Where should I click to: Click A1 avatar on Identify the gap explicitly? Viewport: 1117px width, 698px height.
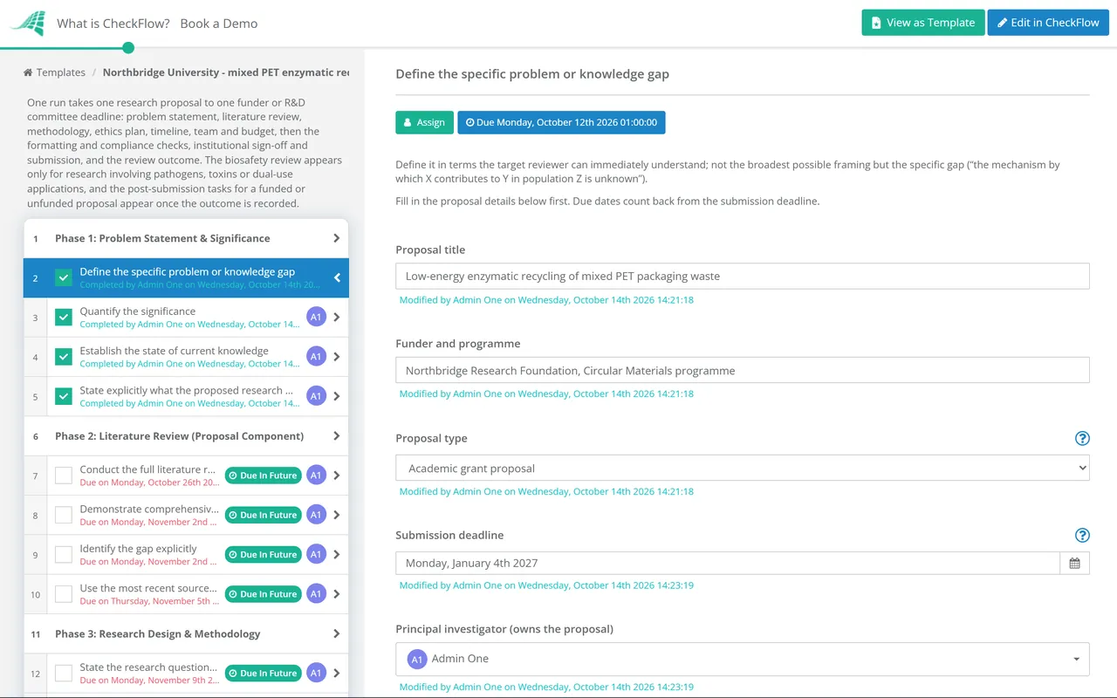[316, 554]
